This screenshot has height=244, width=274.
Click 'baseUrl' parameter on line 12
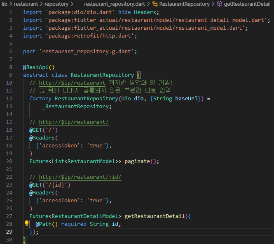(186, 99)
